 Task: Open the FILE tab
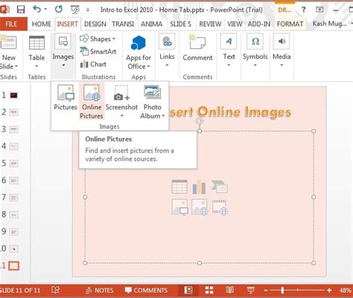[11, 24]
